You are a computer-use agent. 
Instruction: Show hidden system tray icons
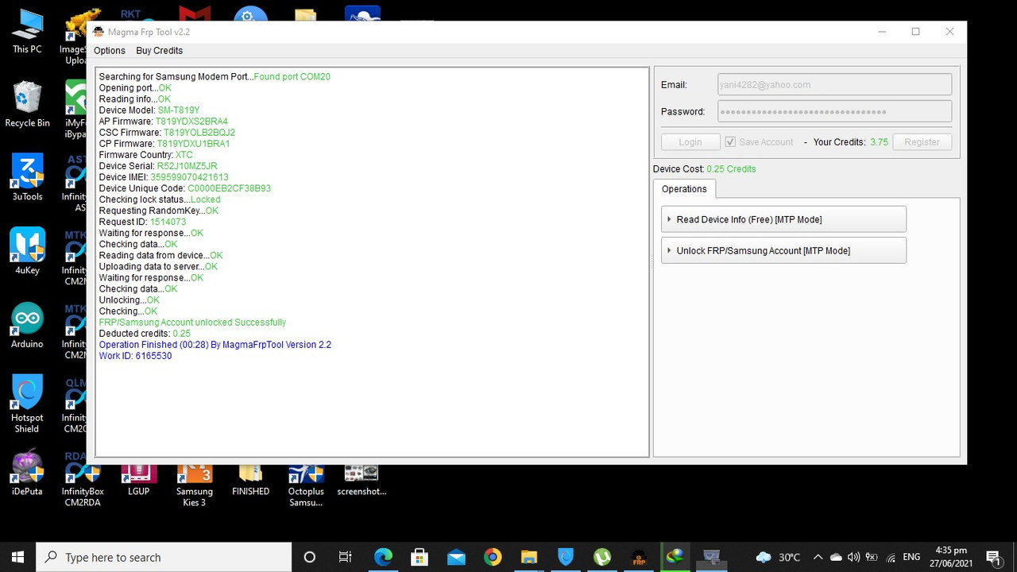[818, 557]
